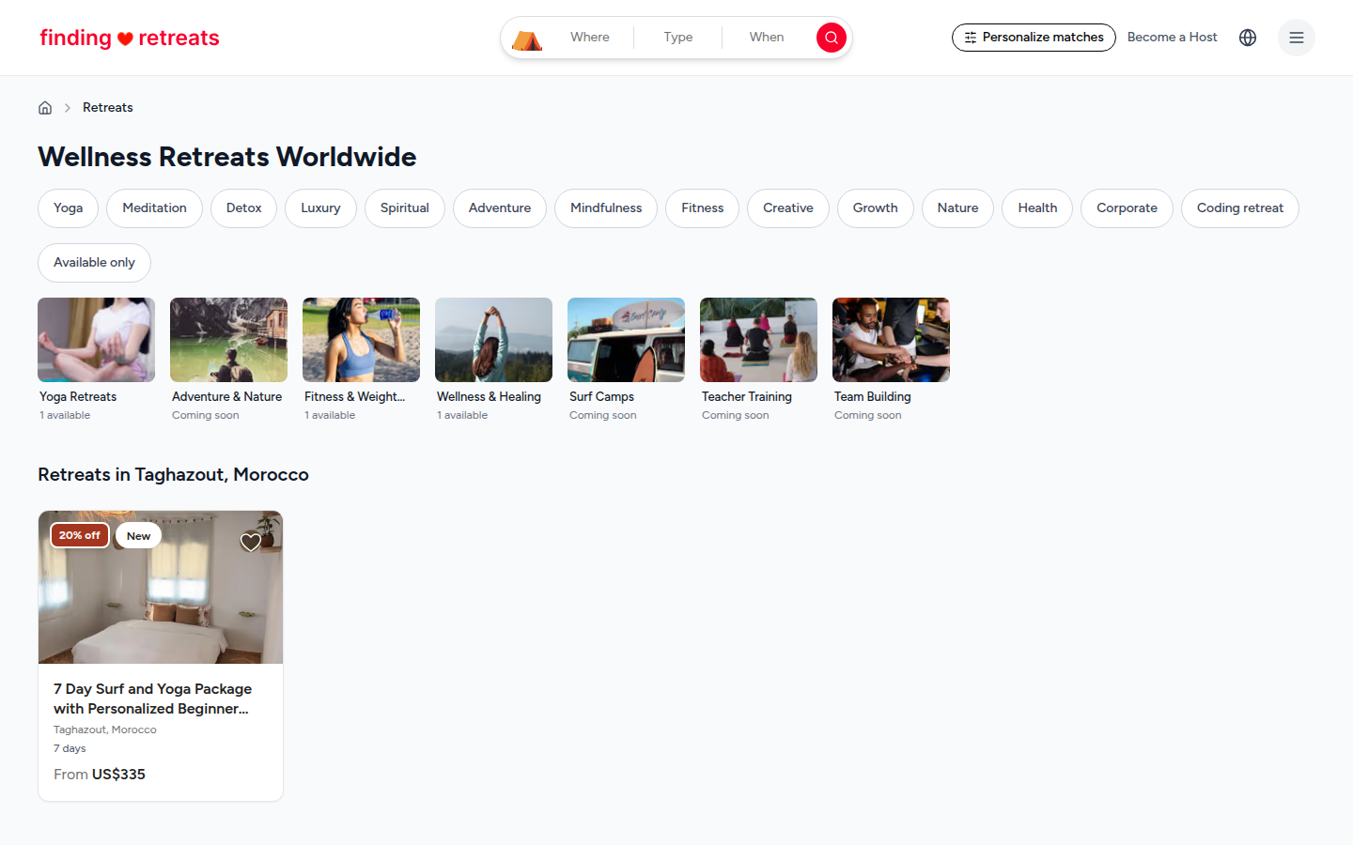Screen dimensions: 1353x845
Task: Toggle the Detox filter chip
Action: point(243,208)
